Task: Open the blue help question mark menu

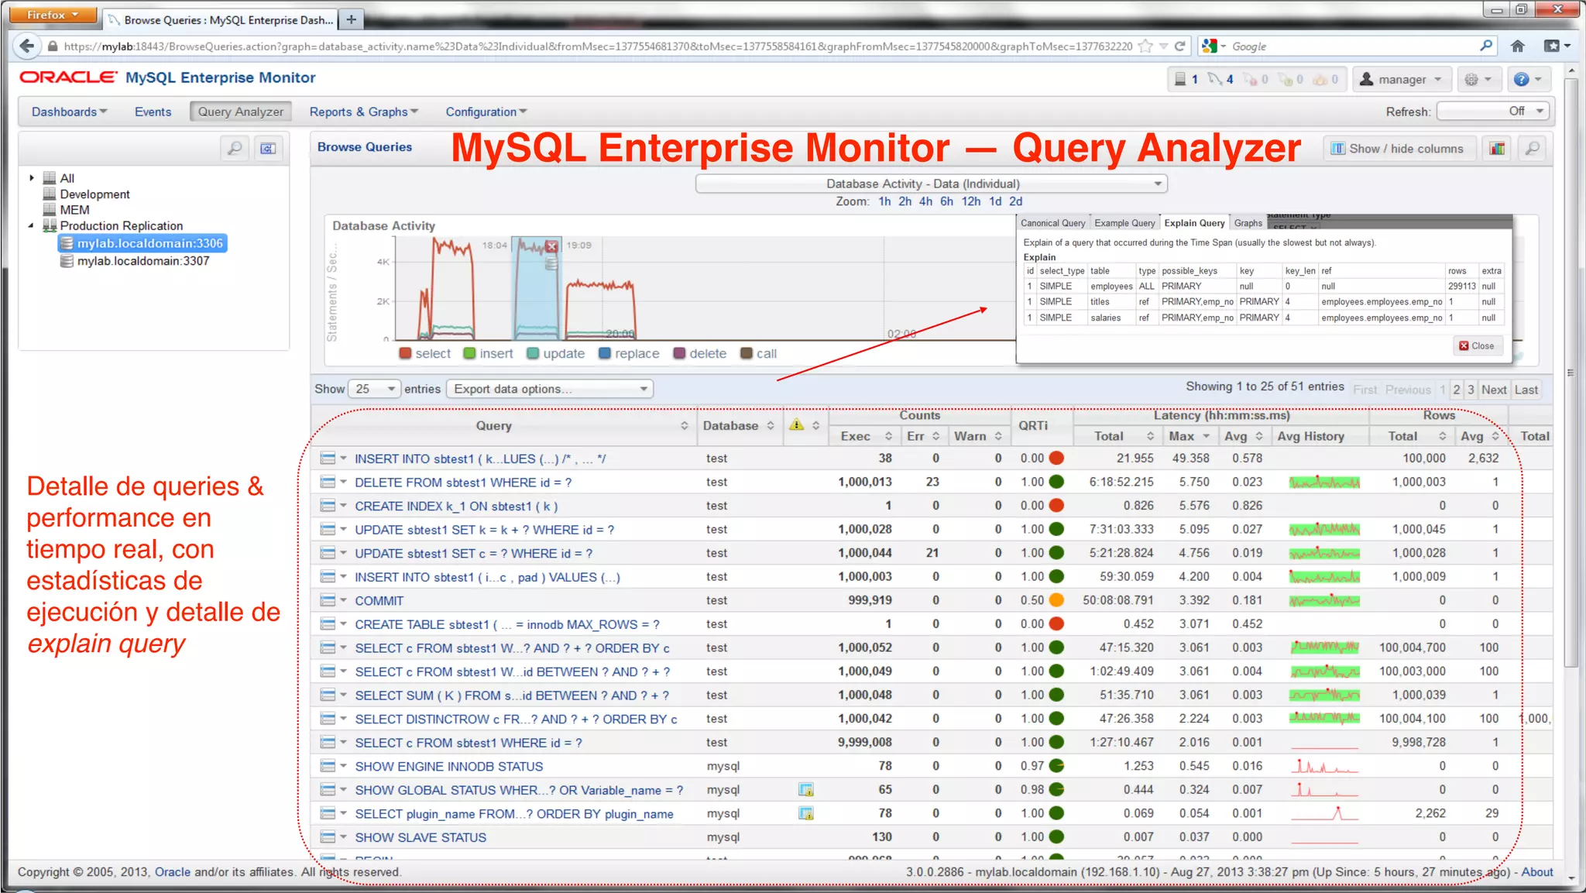Action: 1528,79
